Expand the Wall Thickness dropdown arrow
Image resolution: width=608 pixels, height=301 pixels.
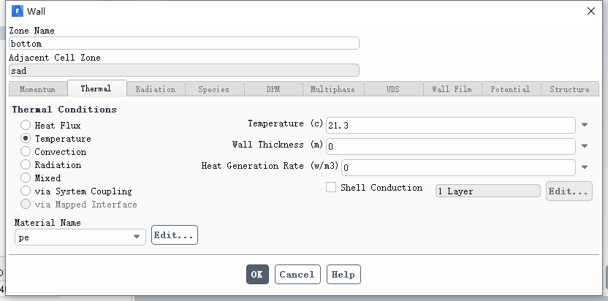pyautogui.click(x=585, y=146)
